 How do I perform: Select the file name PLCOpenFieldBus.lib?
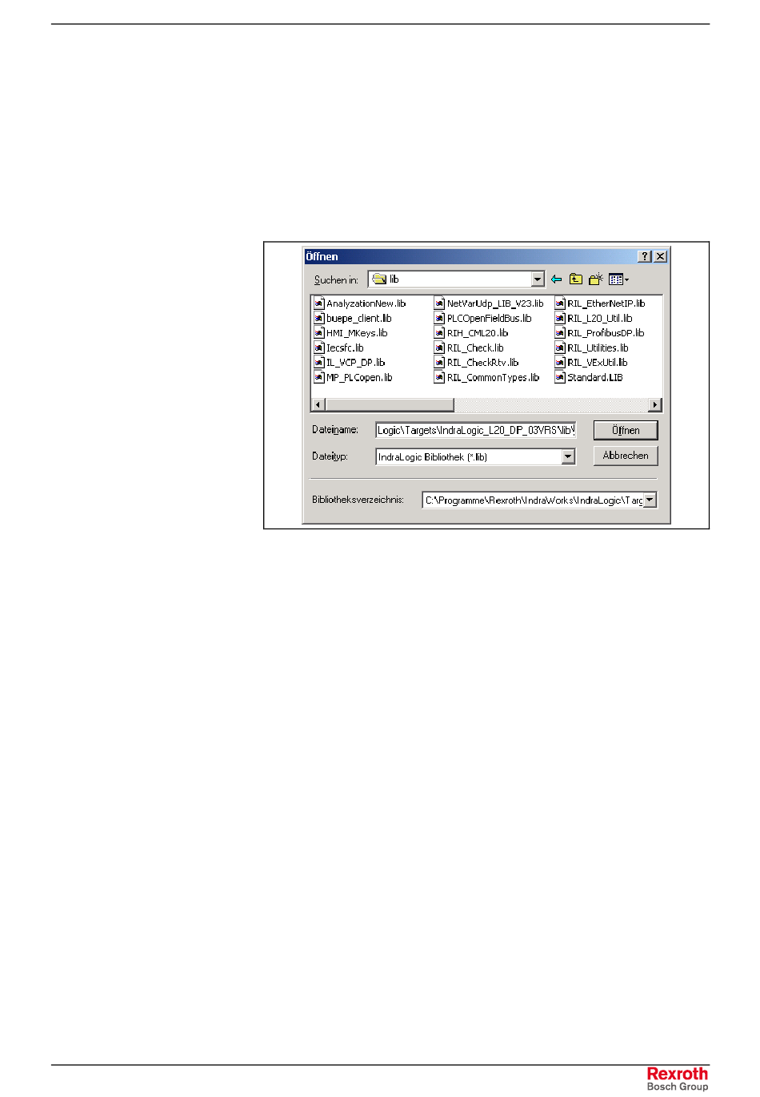[x=489, y=318]
